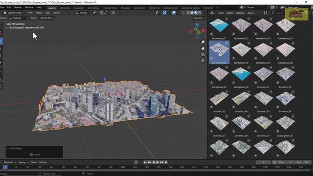Jump to the first frame of the timeline
Image resolution: width=313 pixels, height=176 pixels.
click(145, 162)
